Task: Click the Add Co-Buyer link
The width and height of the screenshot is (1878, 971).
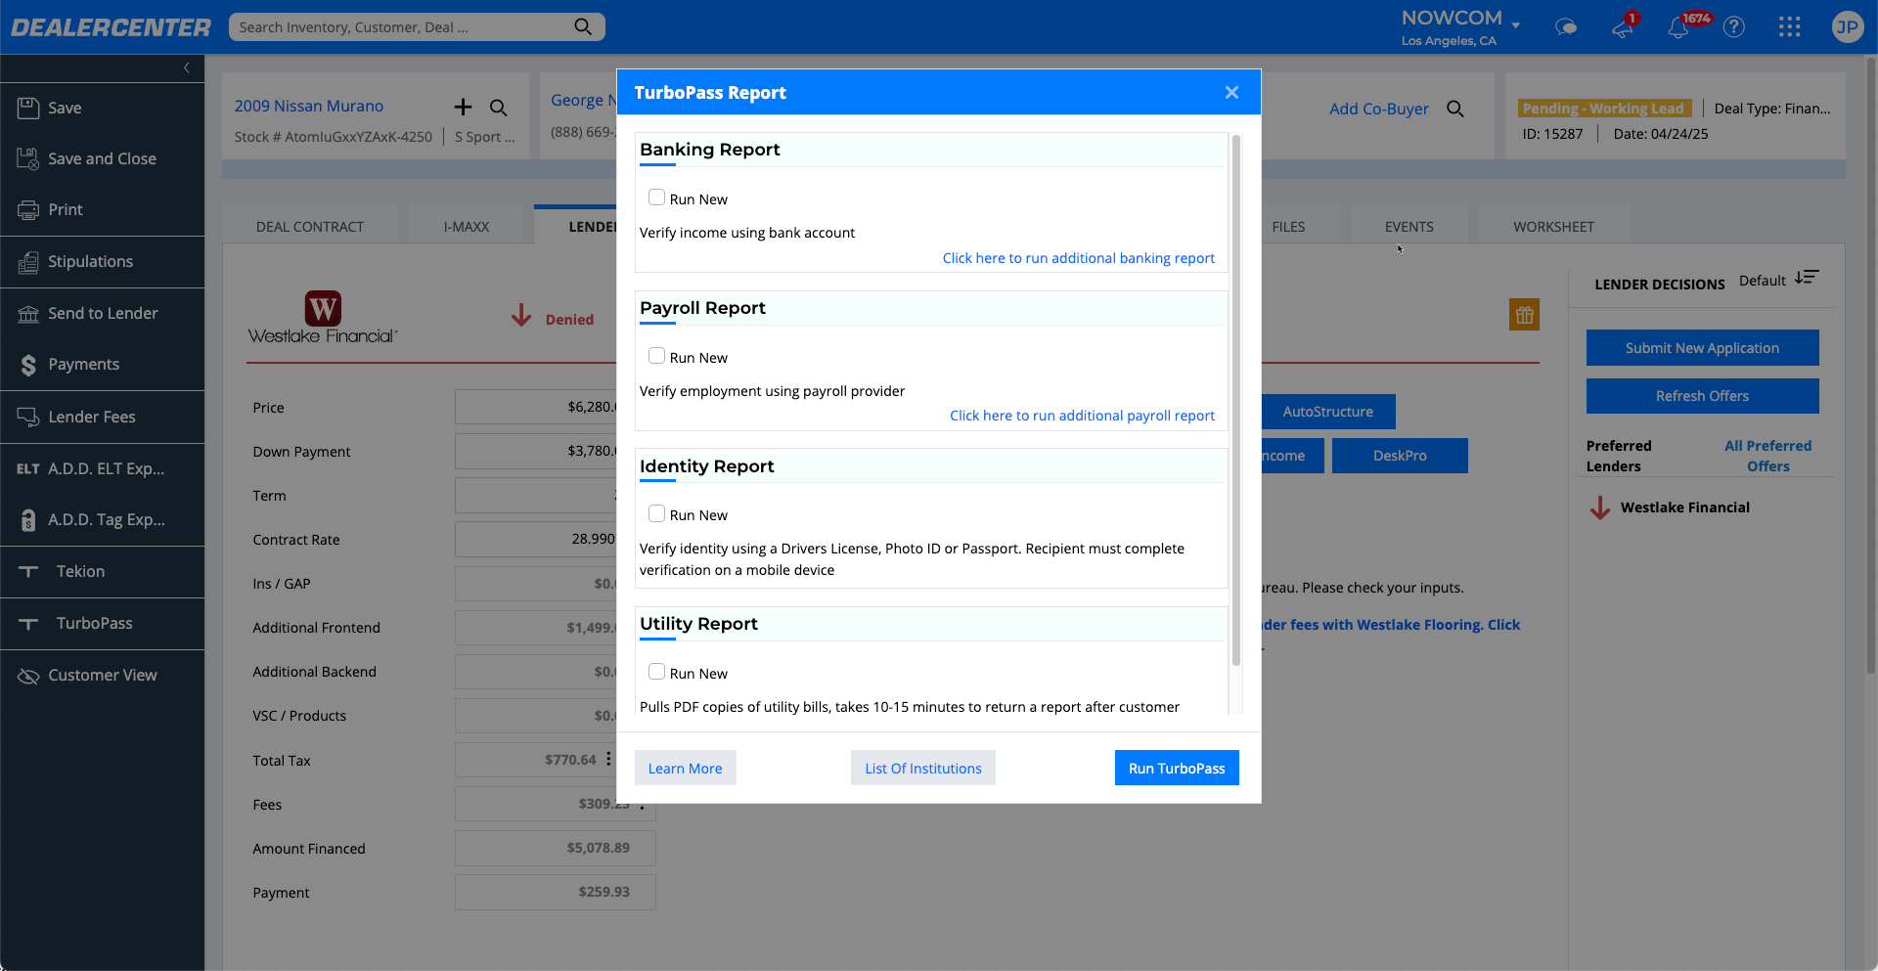Action: pyautogui.click(x=1378, y=109)
